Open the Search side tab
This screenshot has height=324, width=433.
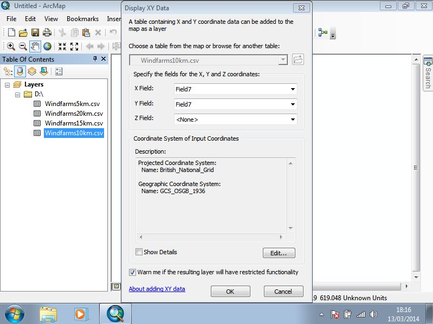(x=428, y=73)
